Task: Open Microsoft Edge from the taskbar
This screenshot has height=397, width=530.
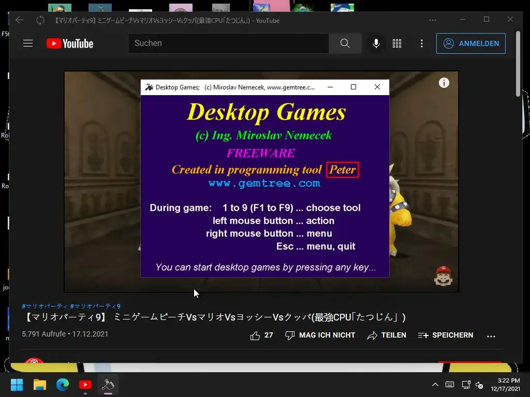Action: (63, 385)
